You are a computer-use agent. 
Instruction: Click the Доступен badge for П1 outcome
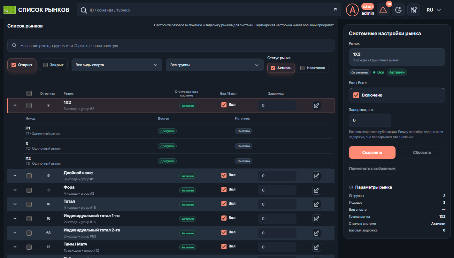point(167,131)
